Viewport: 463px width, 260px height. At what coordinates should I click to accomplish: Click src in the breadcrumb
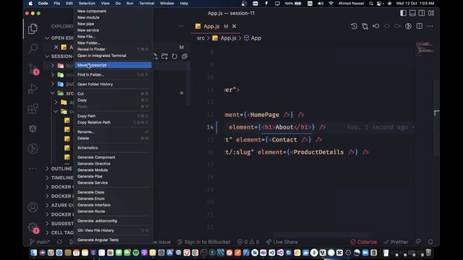(201, 38)
